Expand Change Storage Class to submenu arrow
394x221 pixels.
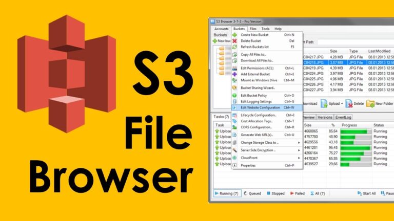tap(299, 143)
